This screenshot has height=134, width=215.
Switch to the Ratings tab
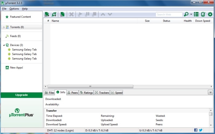click(86, 93)
